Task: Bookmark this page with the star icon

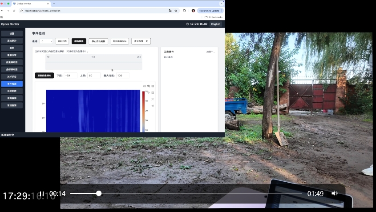Action: pos(176,10)
